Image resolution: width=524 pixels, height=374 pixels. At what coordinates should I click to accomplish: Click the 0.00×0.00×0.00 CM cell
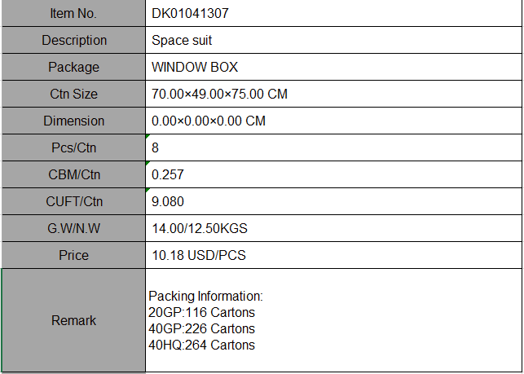[x=333, y=121]
